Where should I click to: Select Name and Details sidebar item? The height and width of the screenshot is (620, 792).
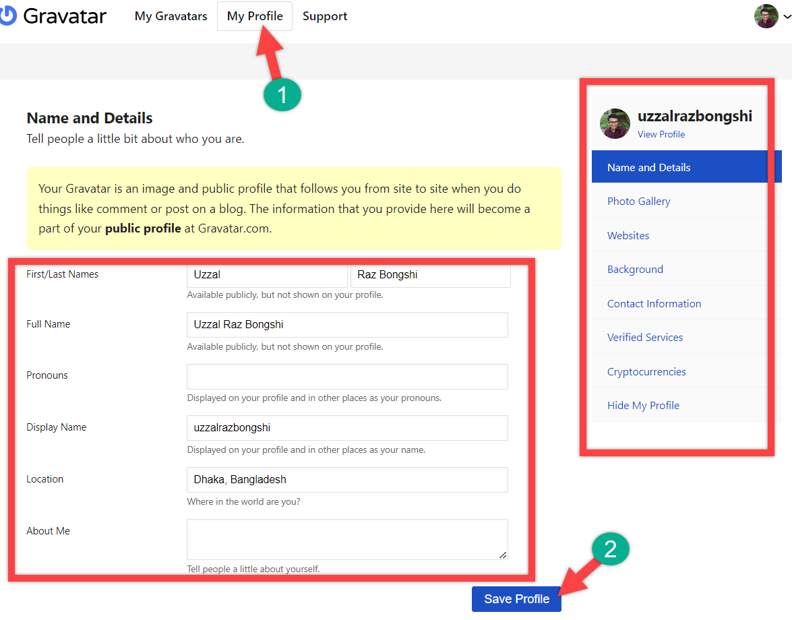point(686,167)
